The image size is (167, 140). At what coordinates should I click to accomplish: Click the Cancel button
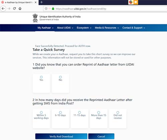101,136
